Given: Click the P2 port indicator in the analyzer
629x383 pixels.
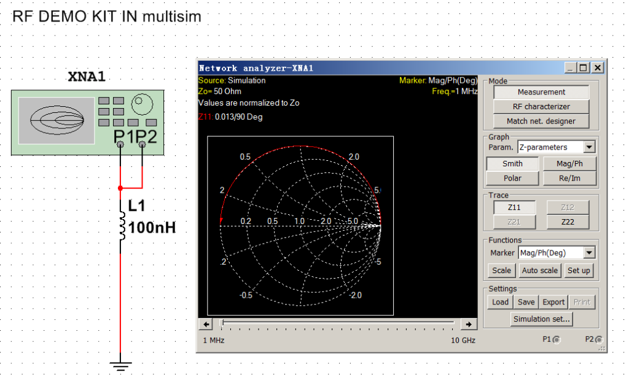Looking at the screenshot, I should point(598,340).
